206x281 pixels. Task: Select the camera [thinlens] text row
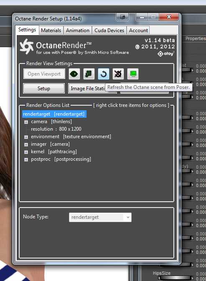click(51, 122)
